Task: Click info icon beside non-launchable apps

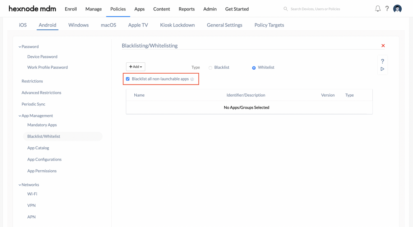Action: tap(192, 79)
